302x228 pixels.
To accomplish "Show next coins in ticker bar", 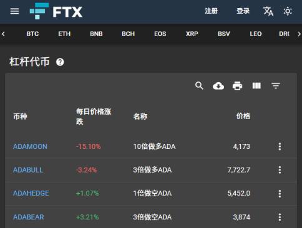I will (x=299, y=34).
